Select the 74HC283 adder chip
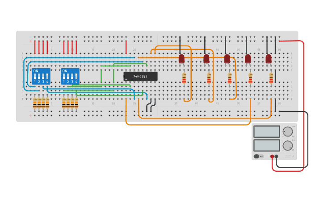 [x=140, y=76]
